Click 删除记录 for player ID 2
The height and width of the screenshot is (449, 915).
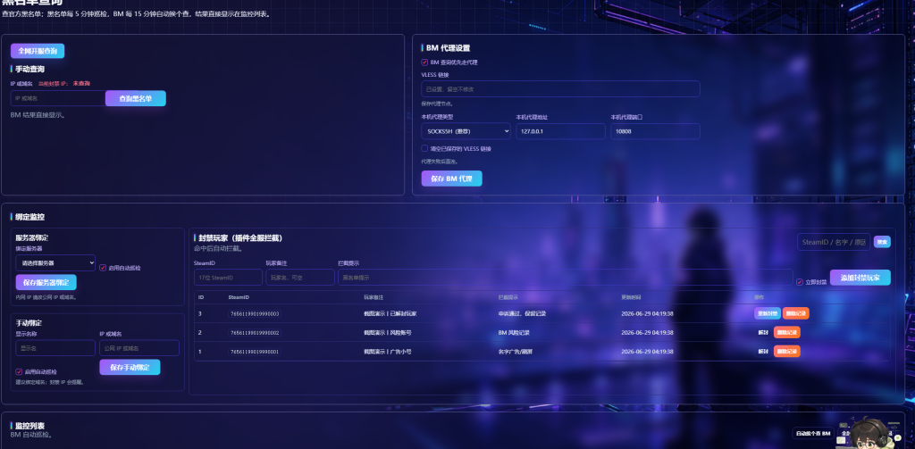787,332
